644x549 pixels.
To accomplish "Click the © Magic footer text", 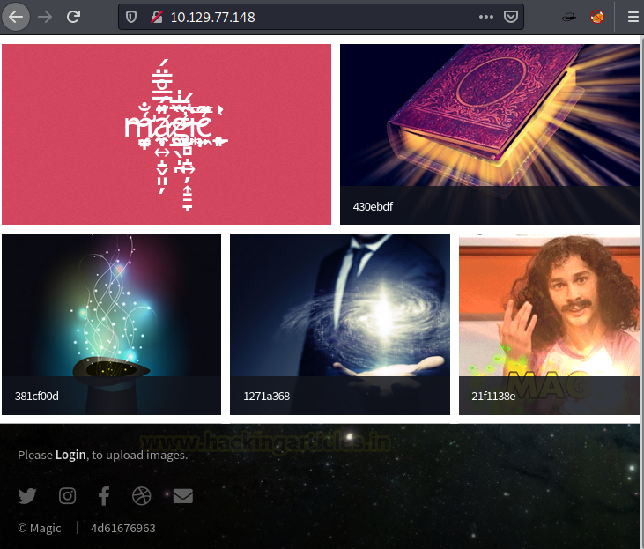I will click(x=40, y=528).
